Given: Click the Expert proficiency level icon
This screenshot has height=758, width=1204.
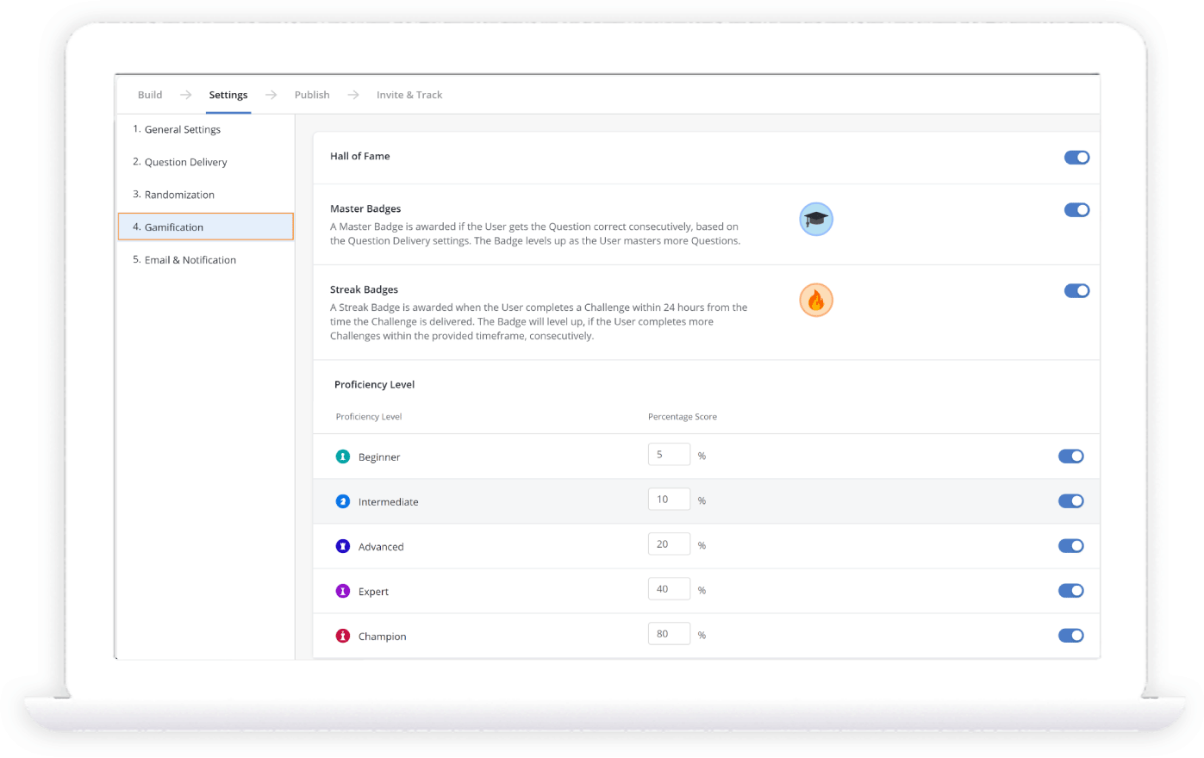Looking at the screenshot, I should point(342,591).
